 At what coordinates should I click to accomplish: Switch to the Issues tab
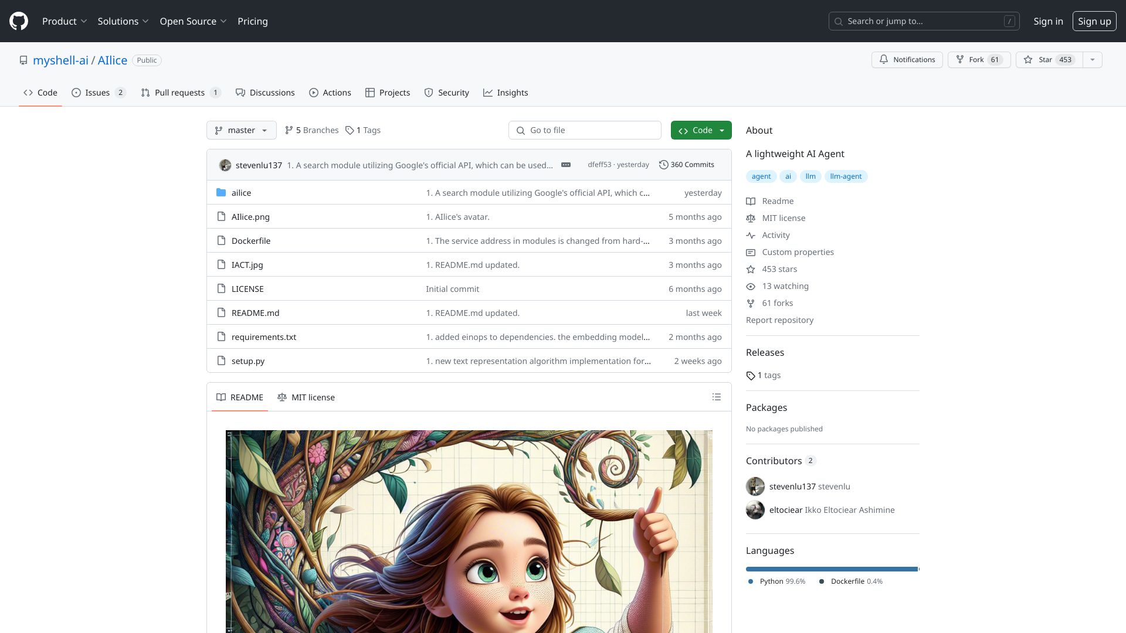(x=99, y=93)
